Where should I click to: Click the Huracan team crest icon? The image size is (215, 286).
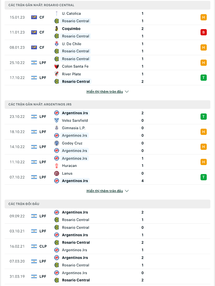(57, 166)
